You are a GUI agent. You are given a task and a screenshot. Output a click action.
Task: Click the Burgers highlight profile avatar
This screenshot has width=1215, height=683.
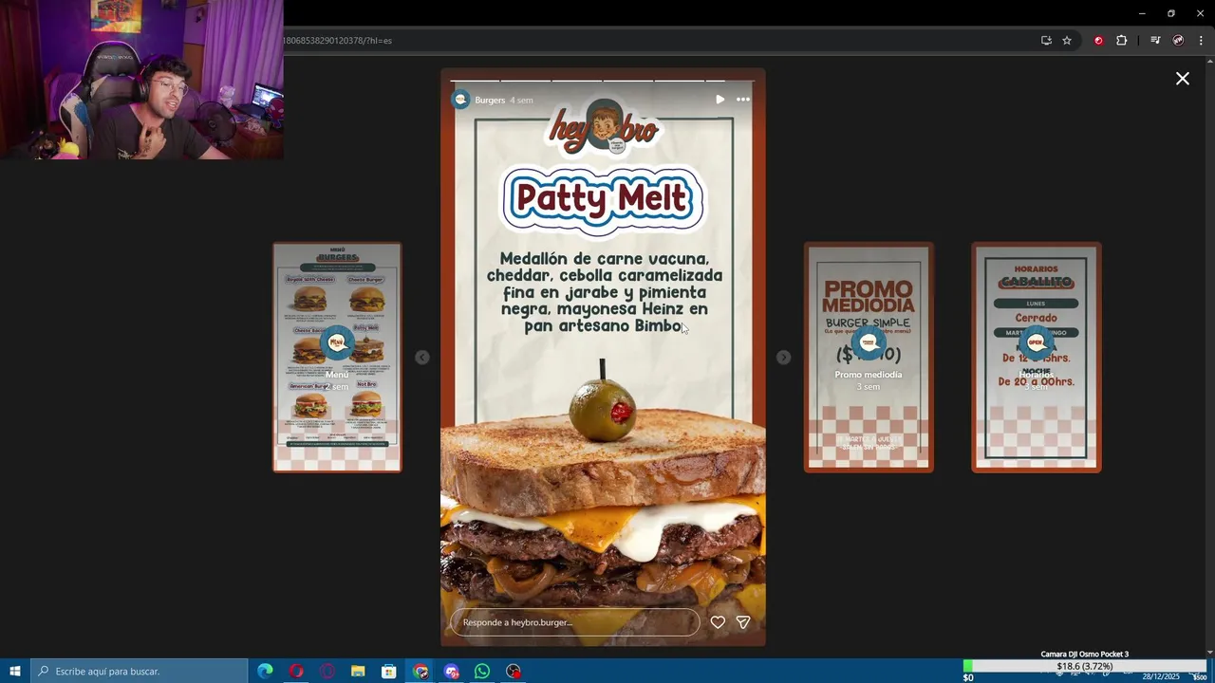click(460, 100)
